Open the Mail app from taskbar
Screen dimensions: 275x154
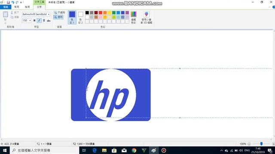click(124, 150)
